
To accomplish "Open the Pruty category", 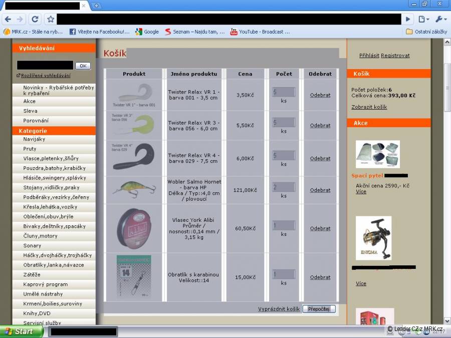I will tap(54, 149).
